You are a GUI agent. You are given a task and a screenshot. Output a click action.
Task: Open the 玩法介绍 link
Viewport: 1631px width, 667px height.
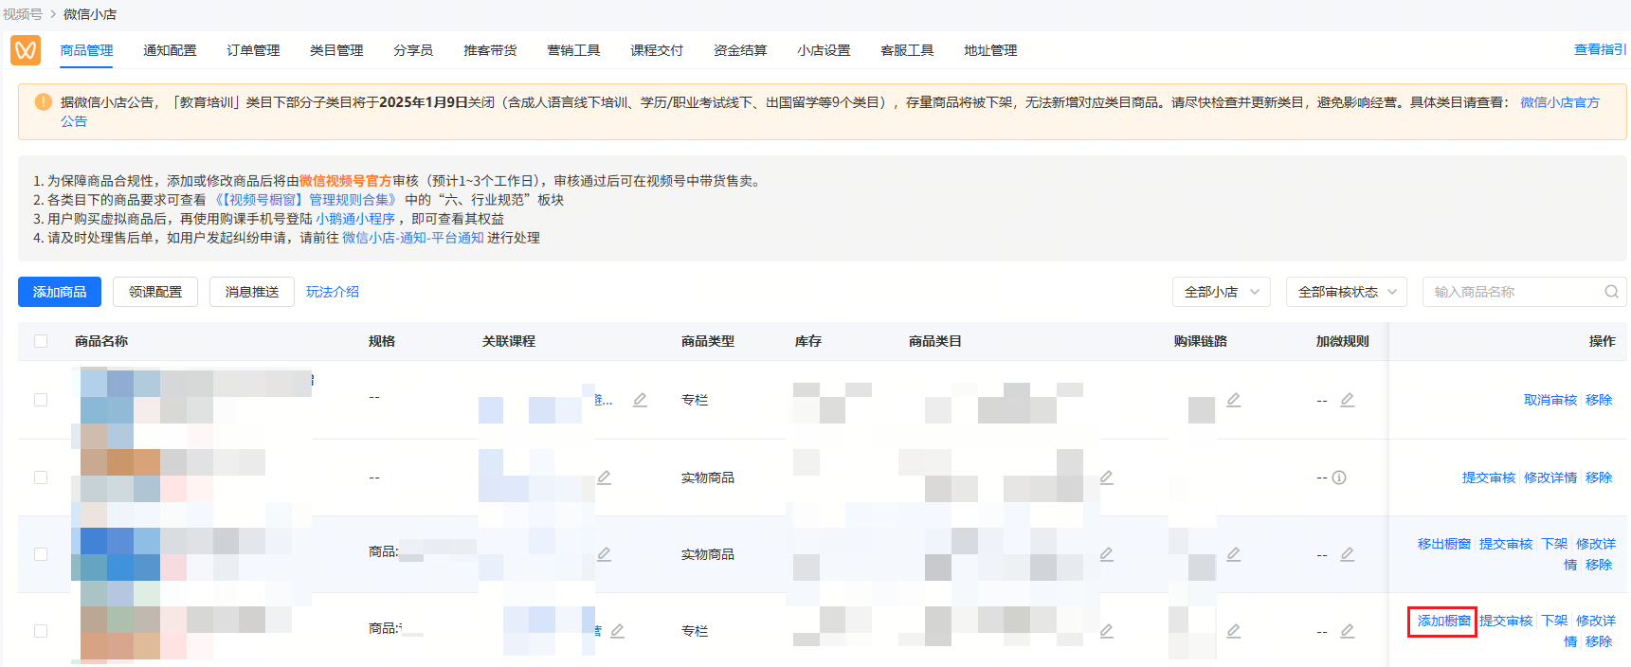pyautogui.click(x=333, y=292)
